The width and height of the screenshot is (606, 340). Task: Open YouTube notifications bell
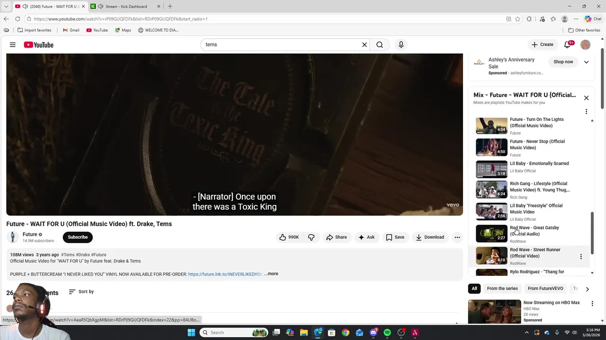[568, 45]
